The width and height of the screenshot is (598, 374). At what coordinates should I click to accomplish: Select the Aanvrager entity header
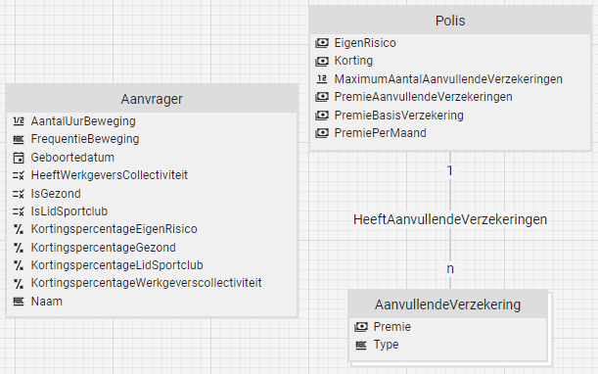click(152, 99)
